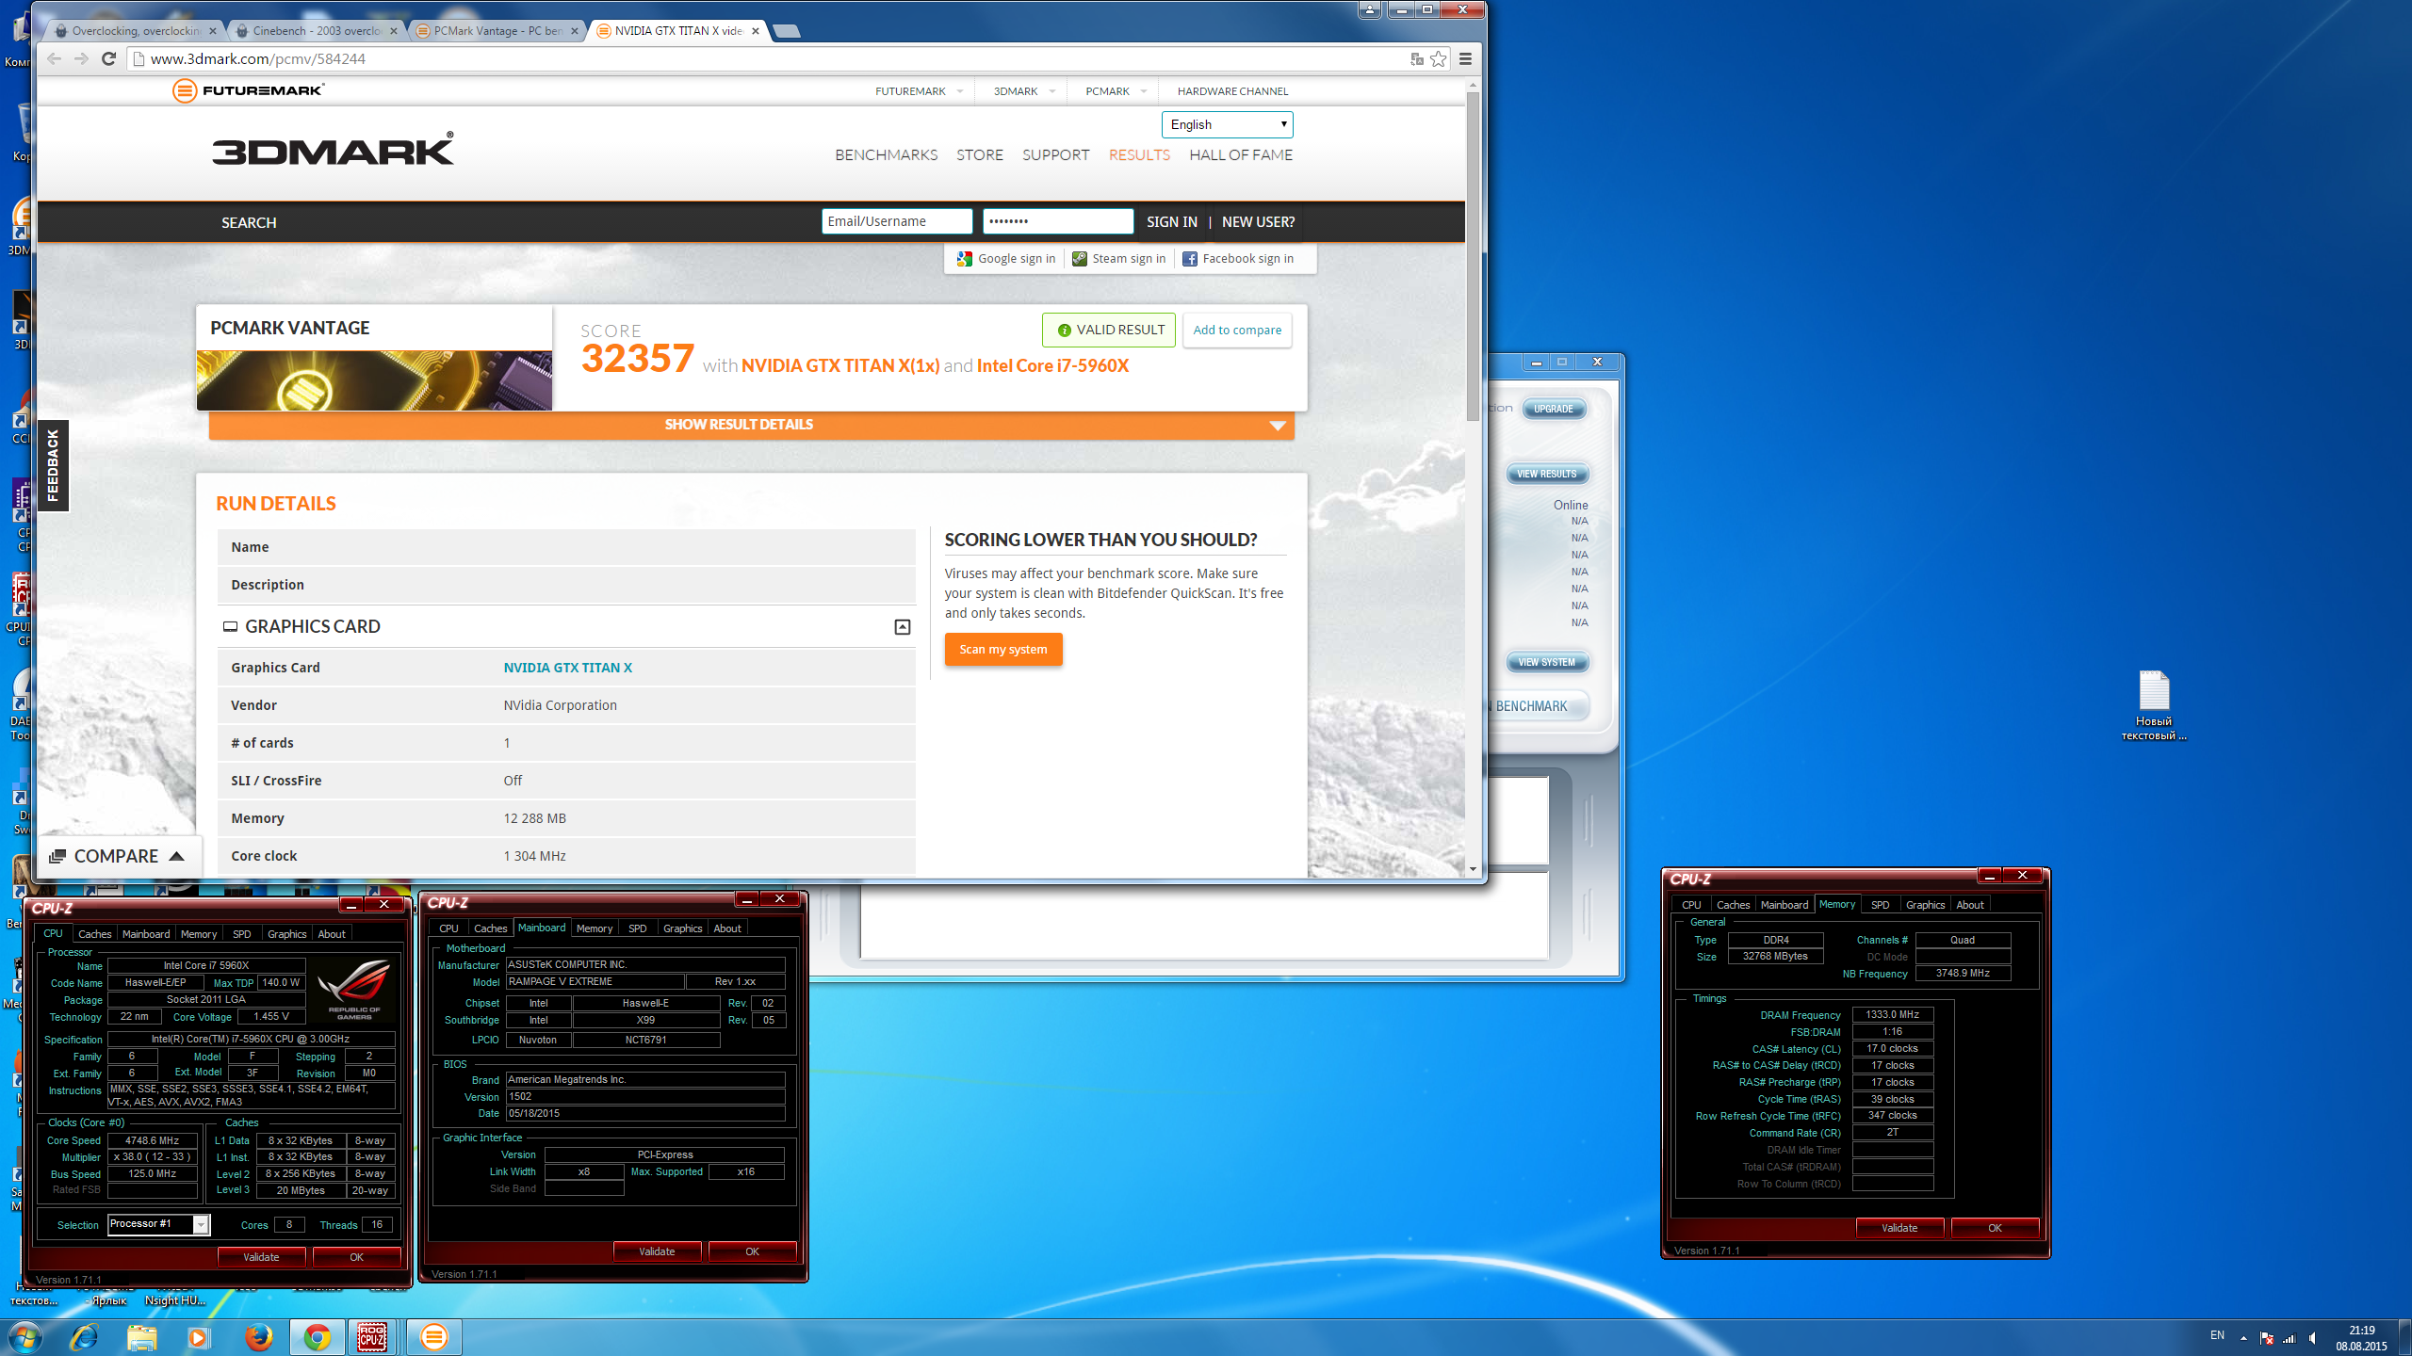Show hidden tray icons arrow
The image size is (2412, 1356).
(2243, 1338)
